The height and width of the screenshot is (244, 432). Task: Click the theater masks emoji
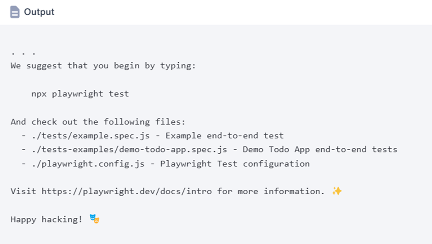[95, 219]
